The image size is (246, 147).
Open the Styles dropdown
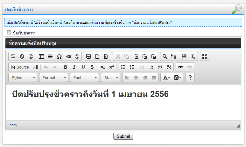(x=23, y=78)
